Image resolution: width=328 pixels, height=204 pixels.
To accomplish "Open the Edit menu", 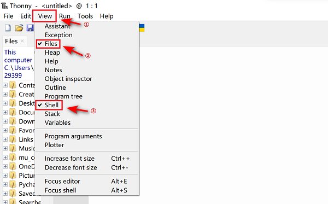I will tap(26, 16).
